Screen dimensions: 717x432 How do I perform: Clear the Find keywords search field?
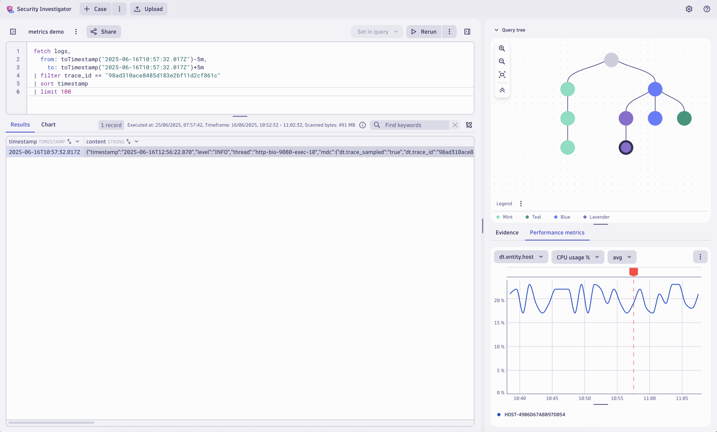pyautogui.click(x=455, y=125)
